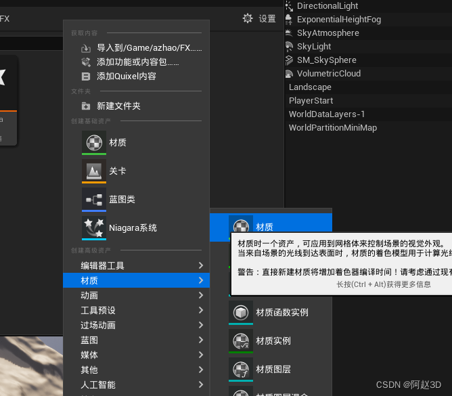
Task: Click the 动画 menu label
Action: pyautogui.click(x=89, y=295)
